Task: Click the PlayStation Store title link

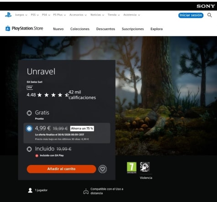Action: click(27, 28)
